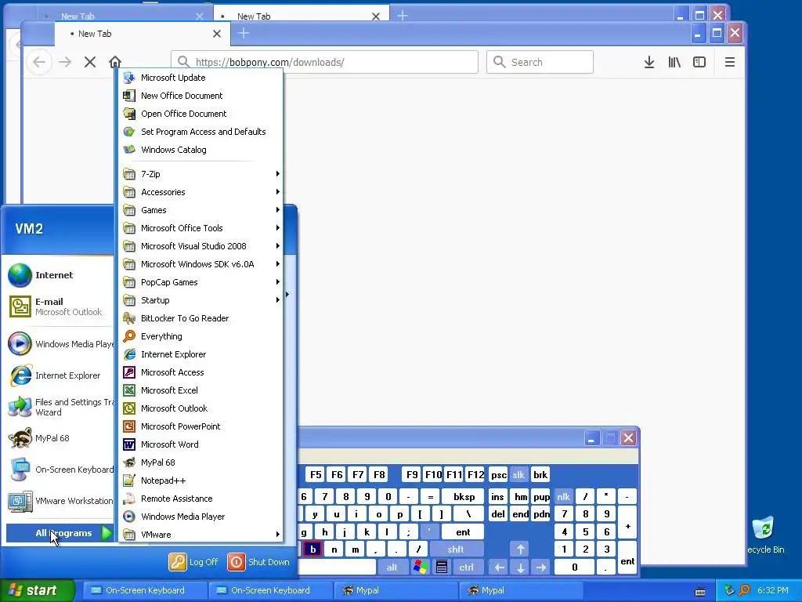Viewport: 802px width, 602px height.
Task: Go back with the browser back arrow
Action: click(39, 62)
